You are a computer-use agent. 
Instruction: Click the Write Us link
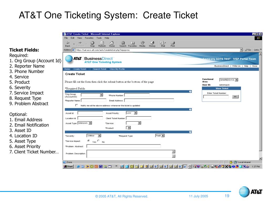click(x=236, y=66)
